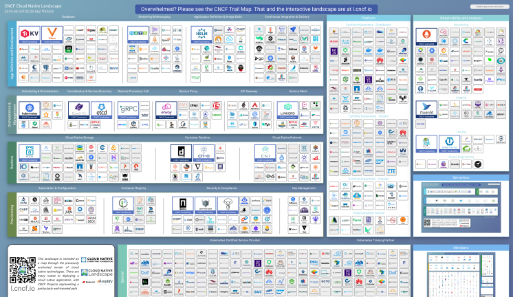Viewport: 513px width, 297px height.
Task: Click the containerd logo in Container Runtime
Action: [x=181, y=153]
